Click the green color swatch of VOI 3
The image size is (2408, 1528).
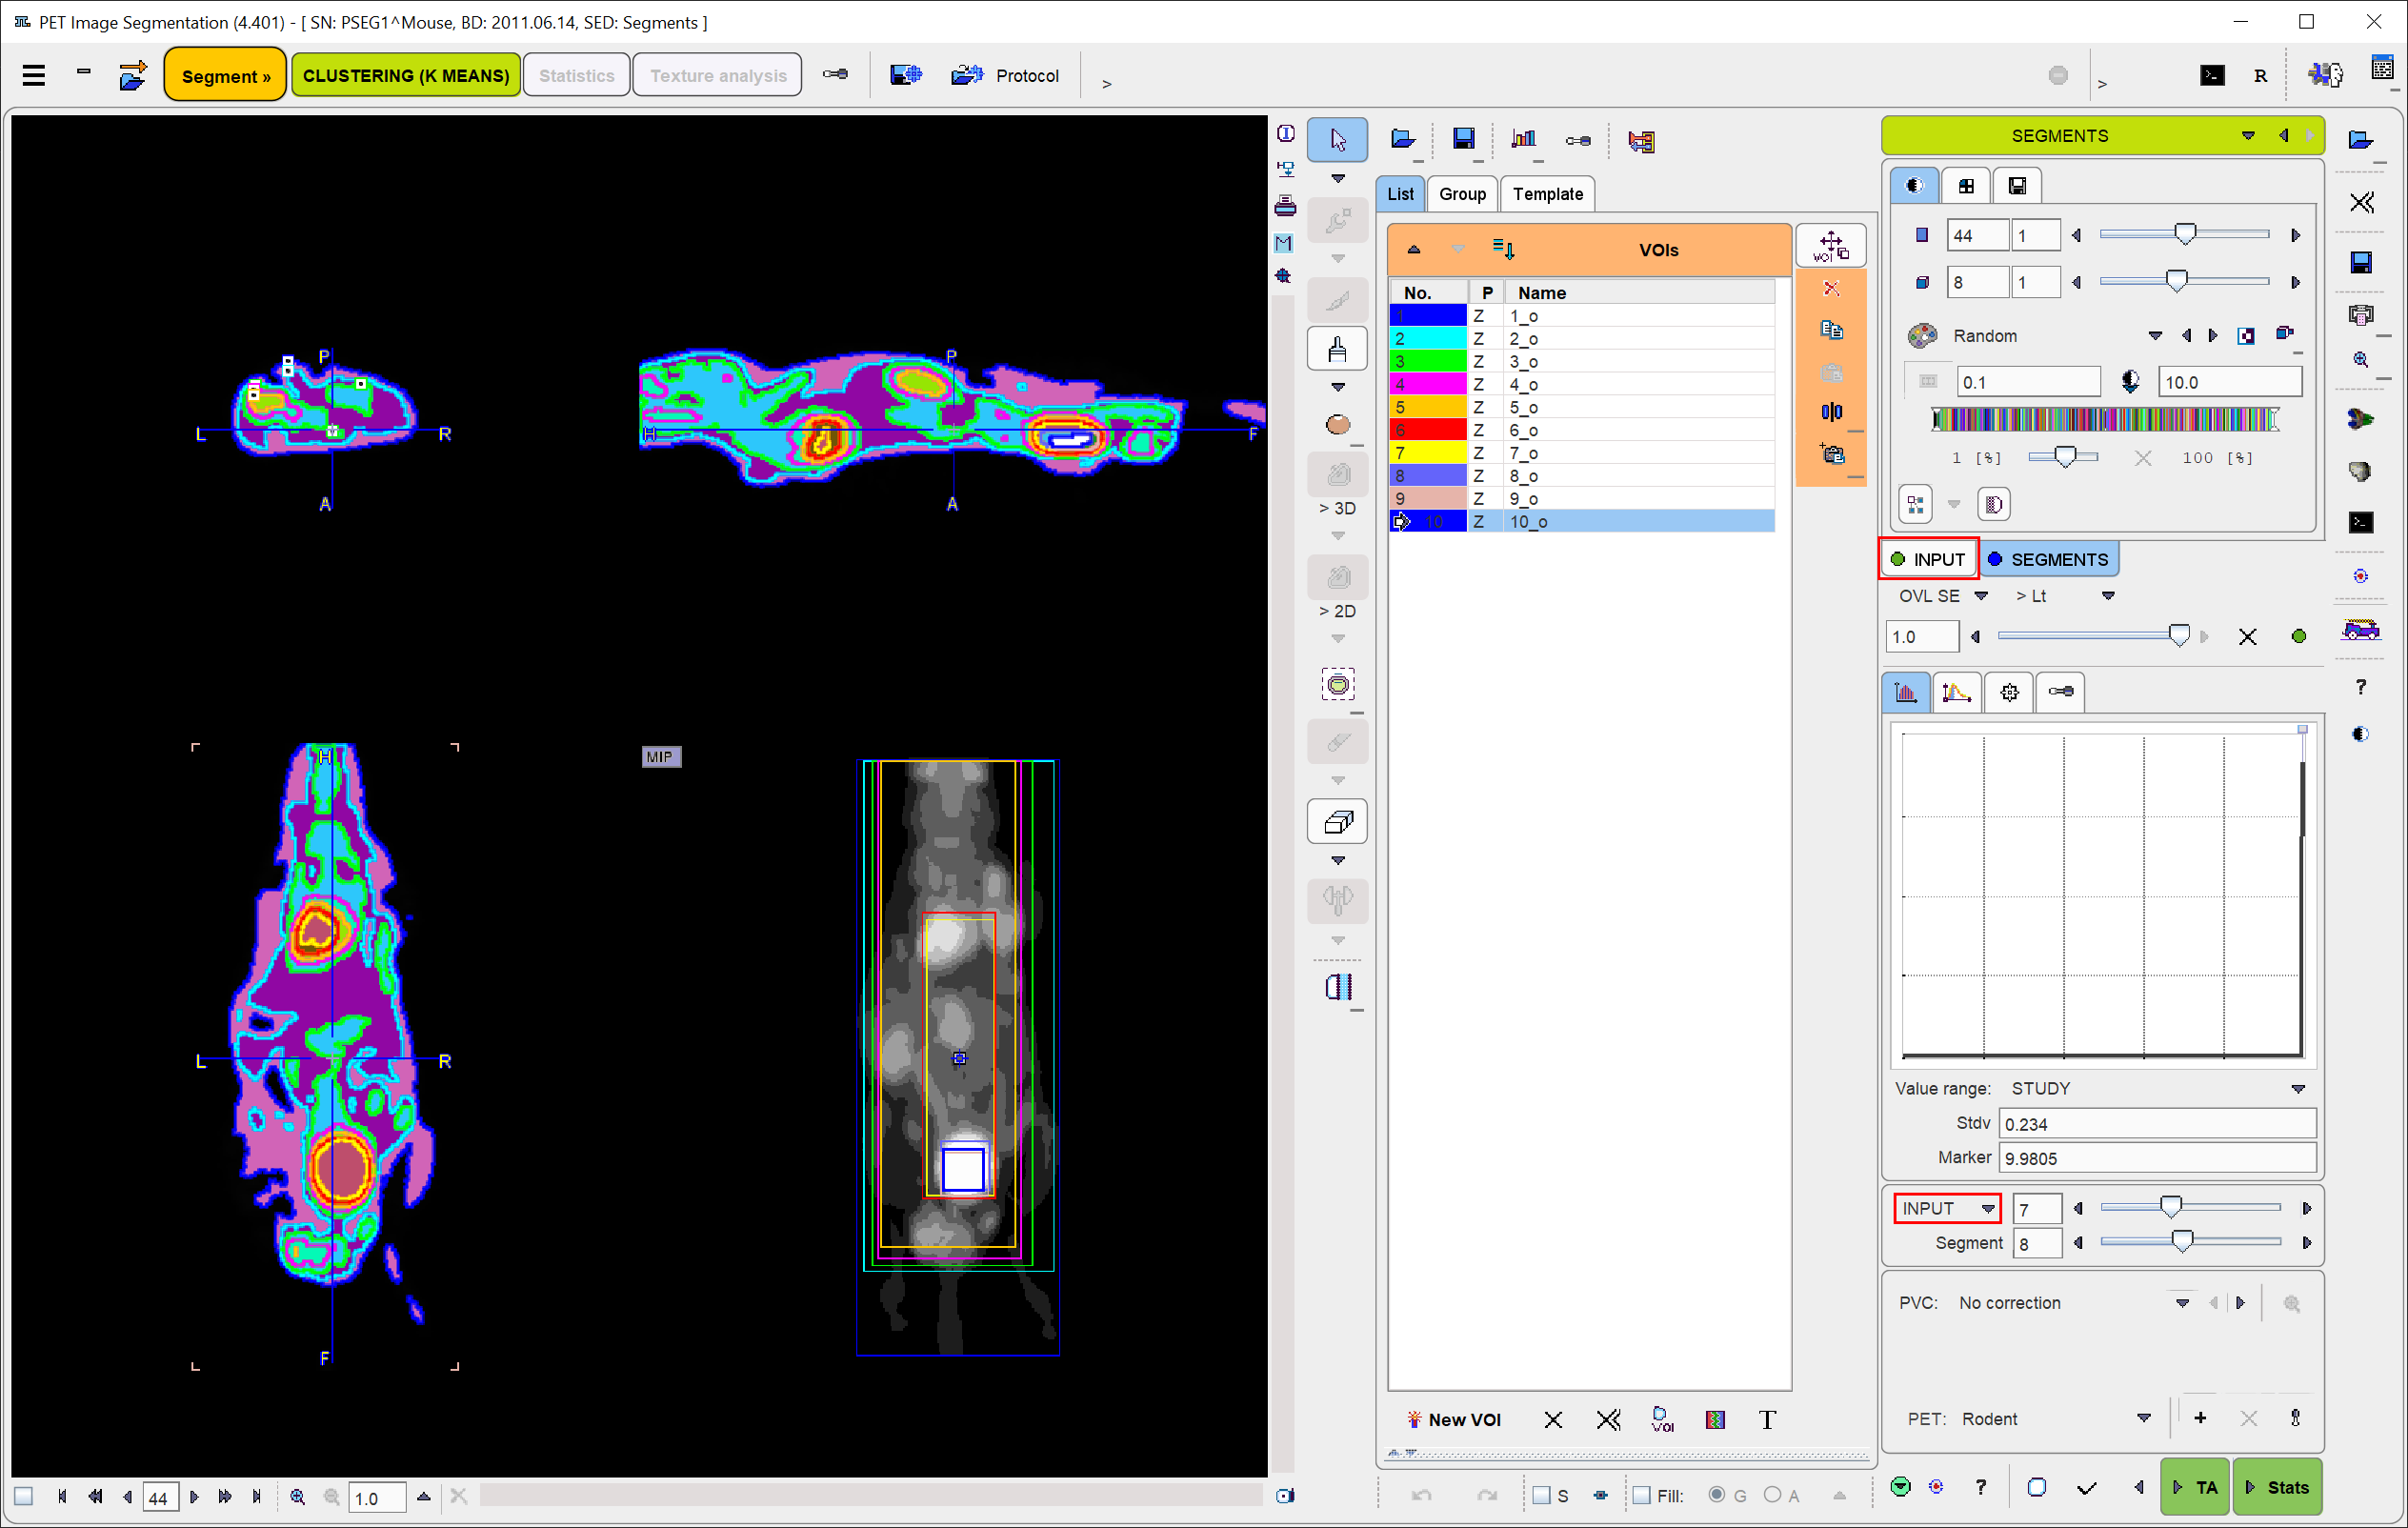1427,361
